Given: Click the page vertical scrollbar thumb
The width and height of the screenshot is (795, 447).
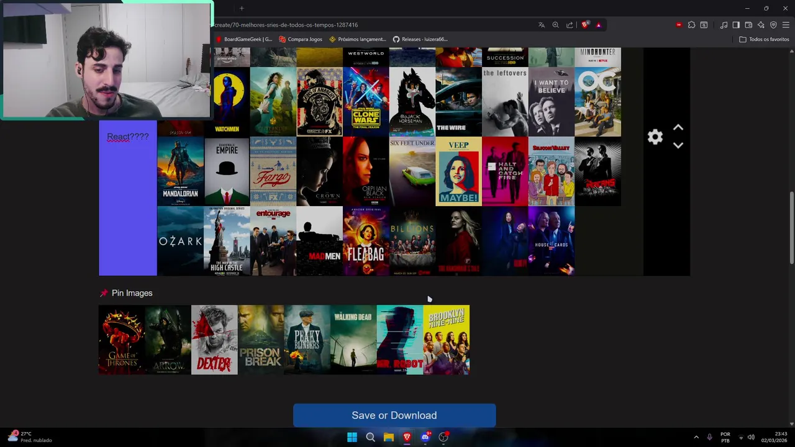Looking at the screenshot, I should pos(791,228).
